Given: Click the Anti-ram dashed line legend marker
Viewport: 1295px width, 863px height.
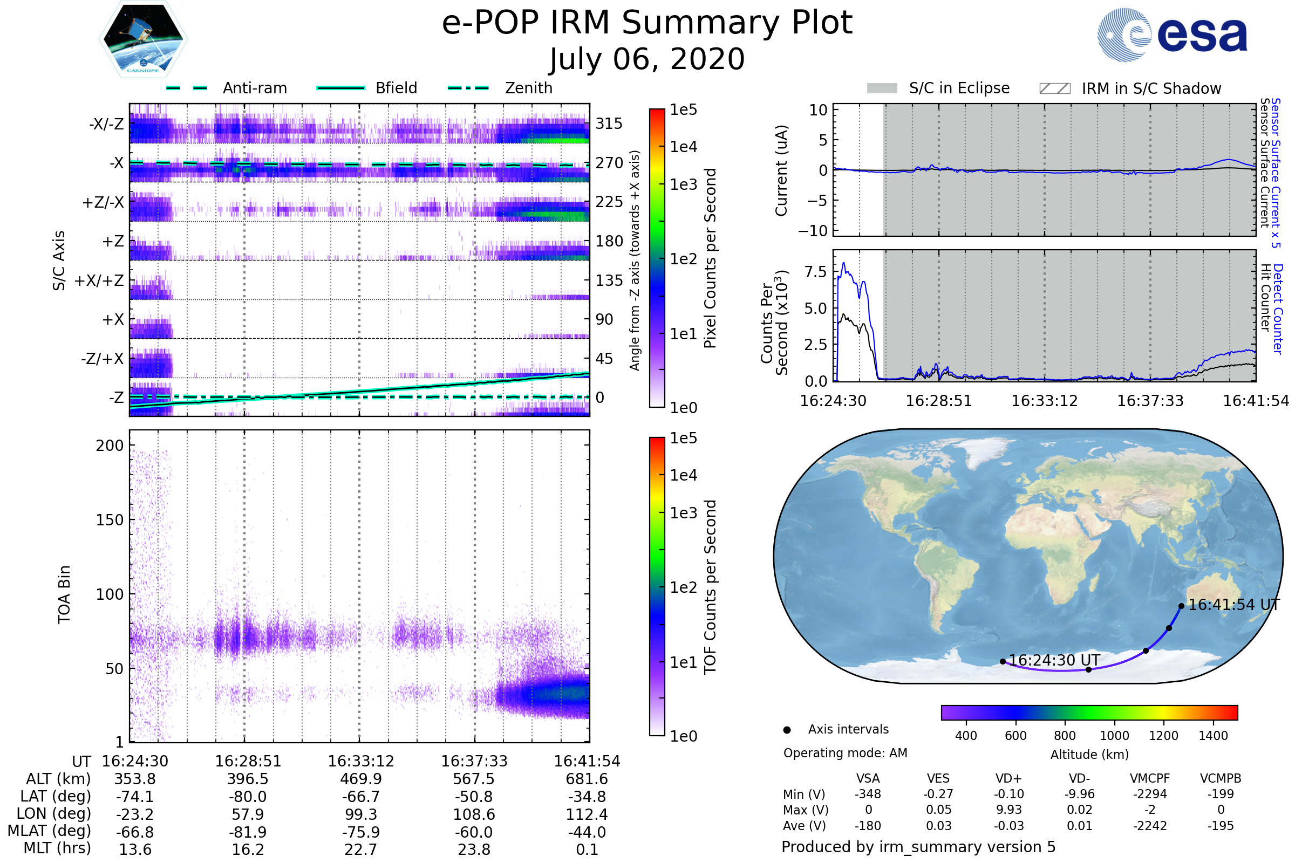Looking at the screenshot, I should (187, 88).
